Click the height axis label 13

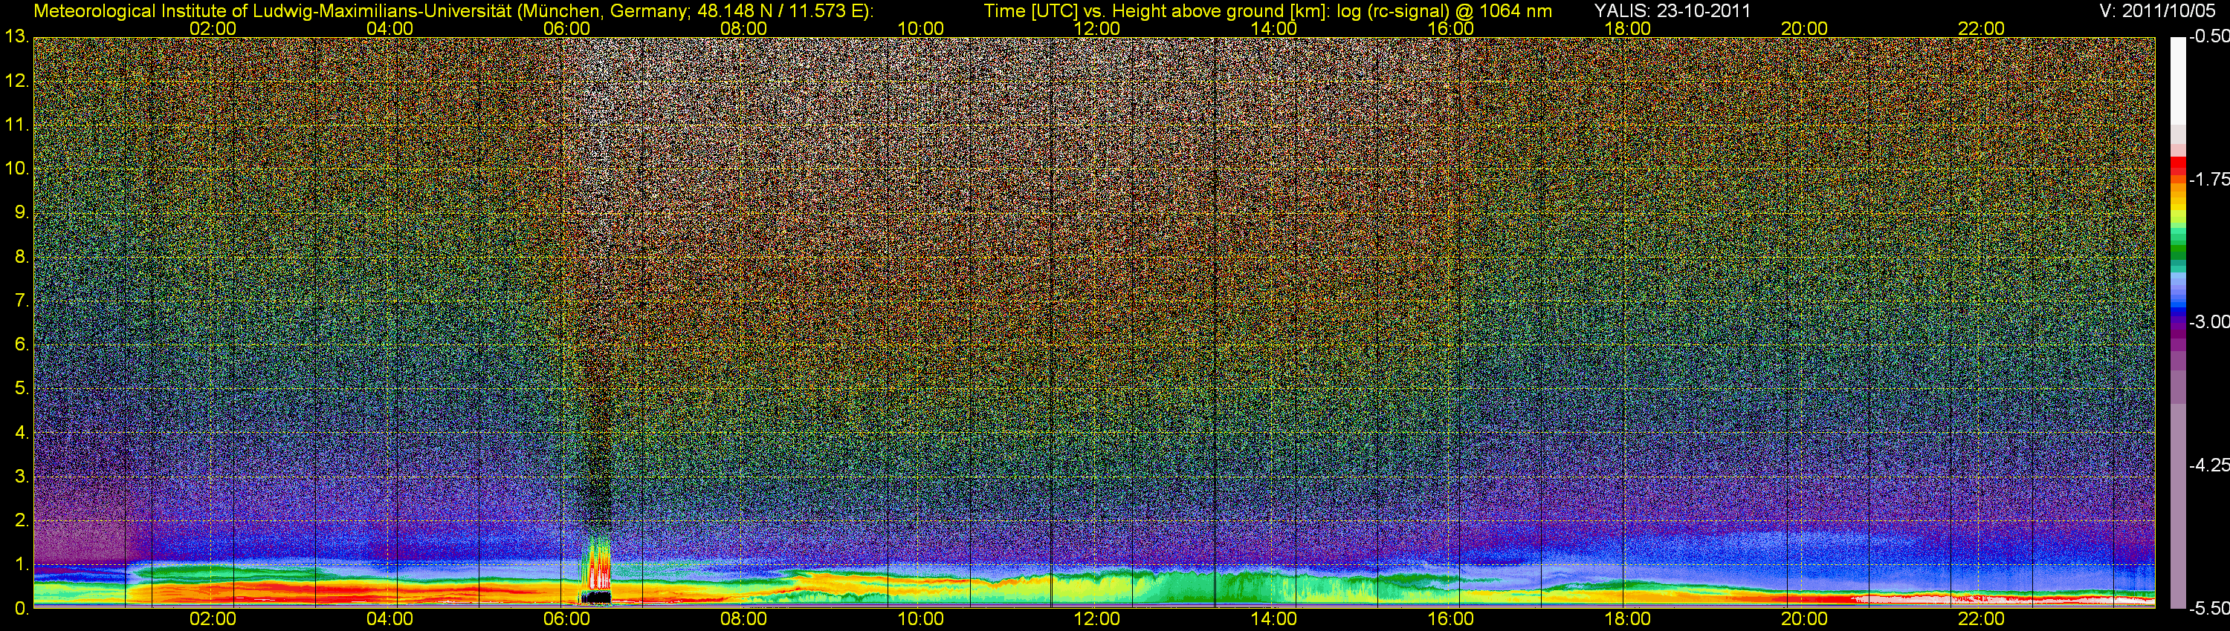pos(16,37)
